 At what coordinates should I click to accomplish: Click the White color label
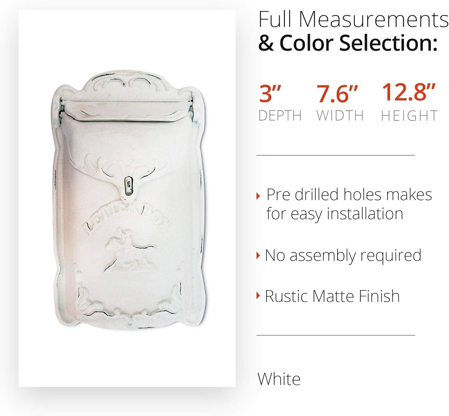tap(279, 379)
